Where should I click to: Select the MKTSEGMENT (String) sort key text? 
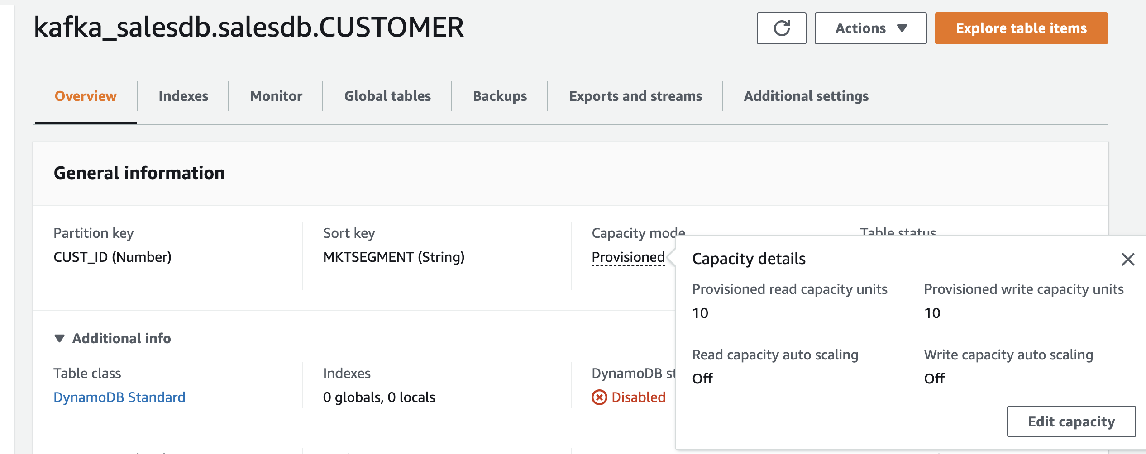(x=394, y=257)
